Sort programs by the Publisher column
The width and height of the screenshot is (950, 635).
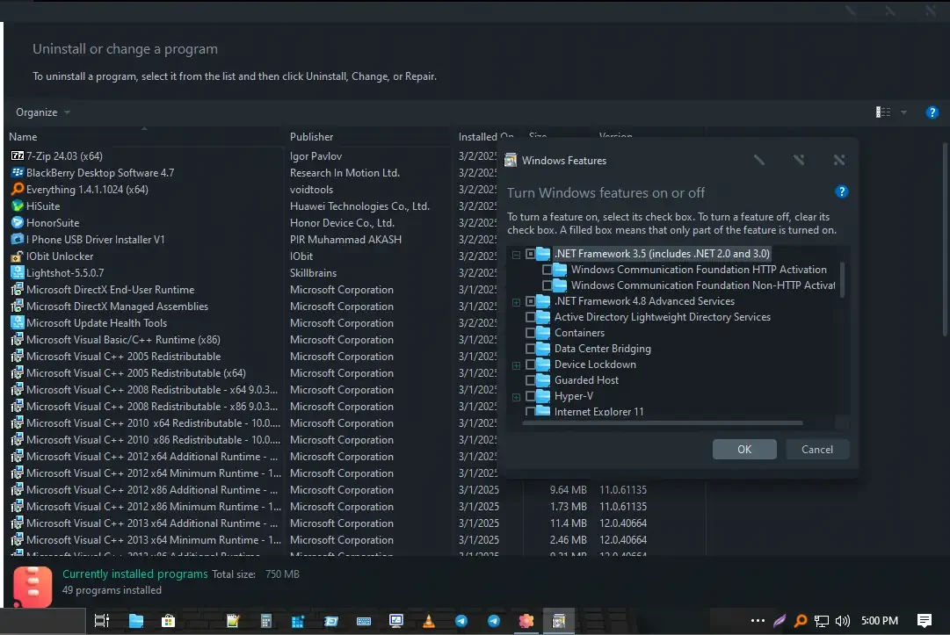click(311, 136)
